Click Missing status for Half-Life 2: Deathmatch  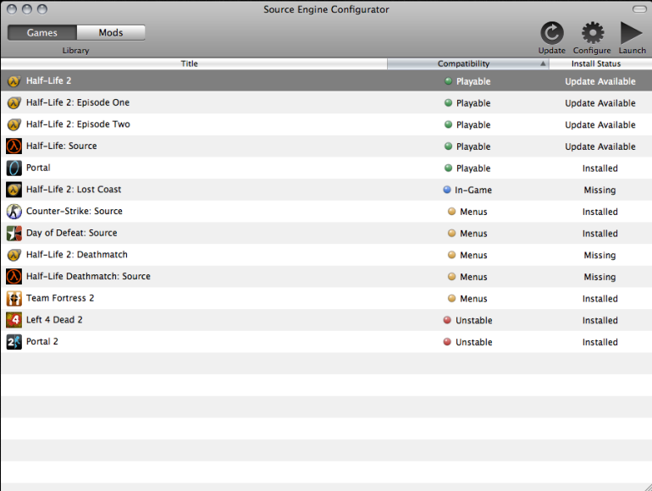coord(600,256)
